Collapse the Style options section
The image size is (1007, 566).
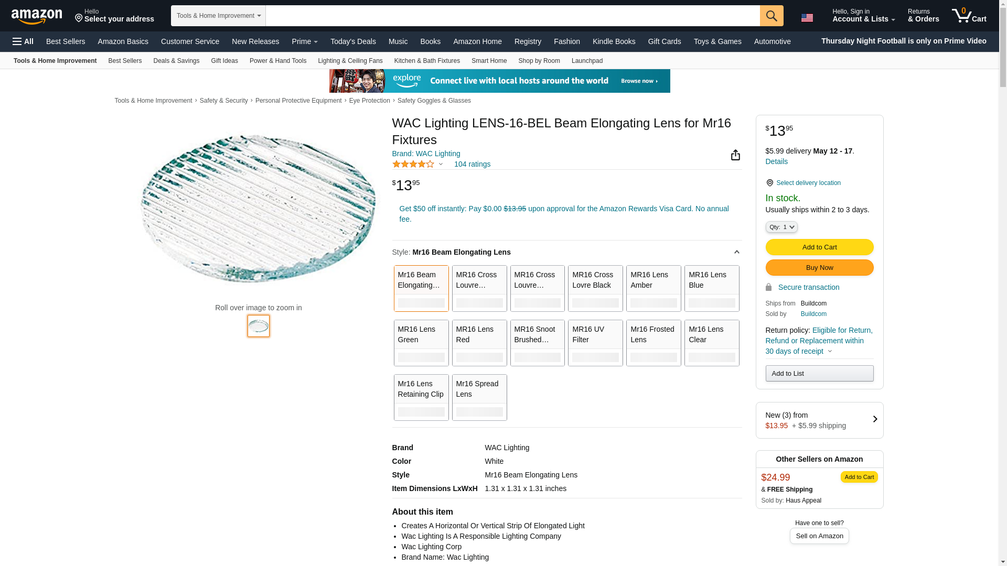click(736, 252)
